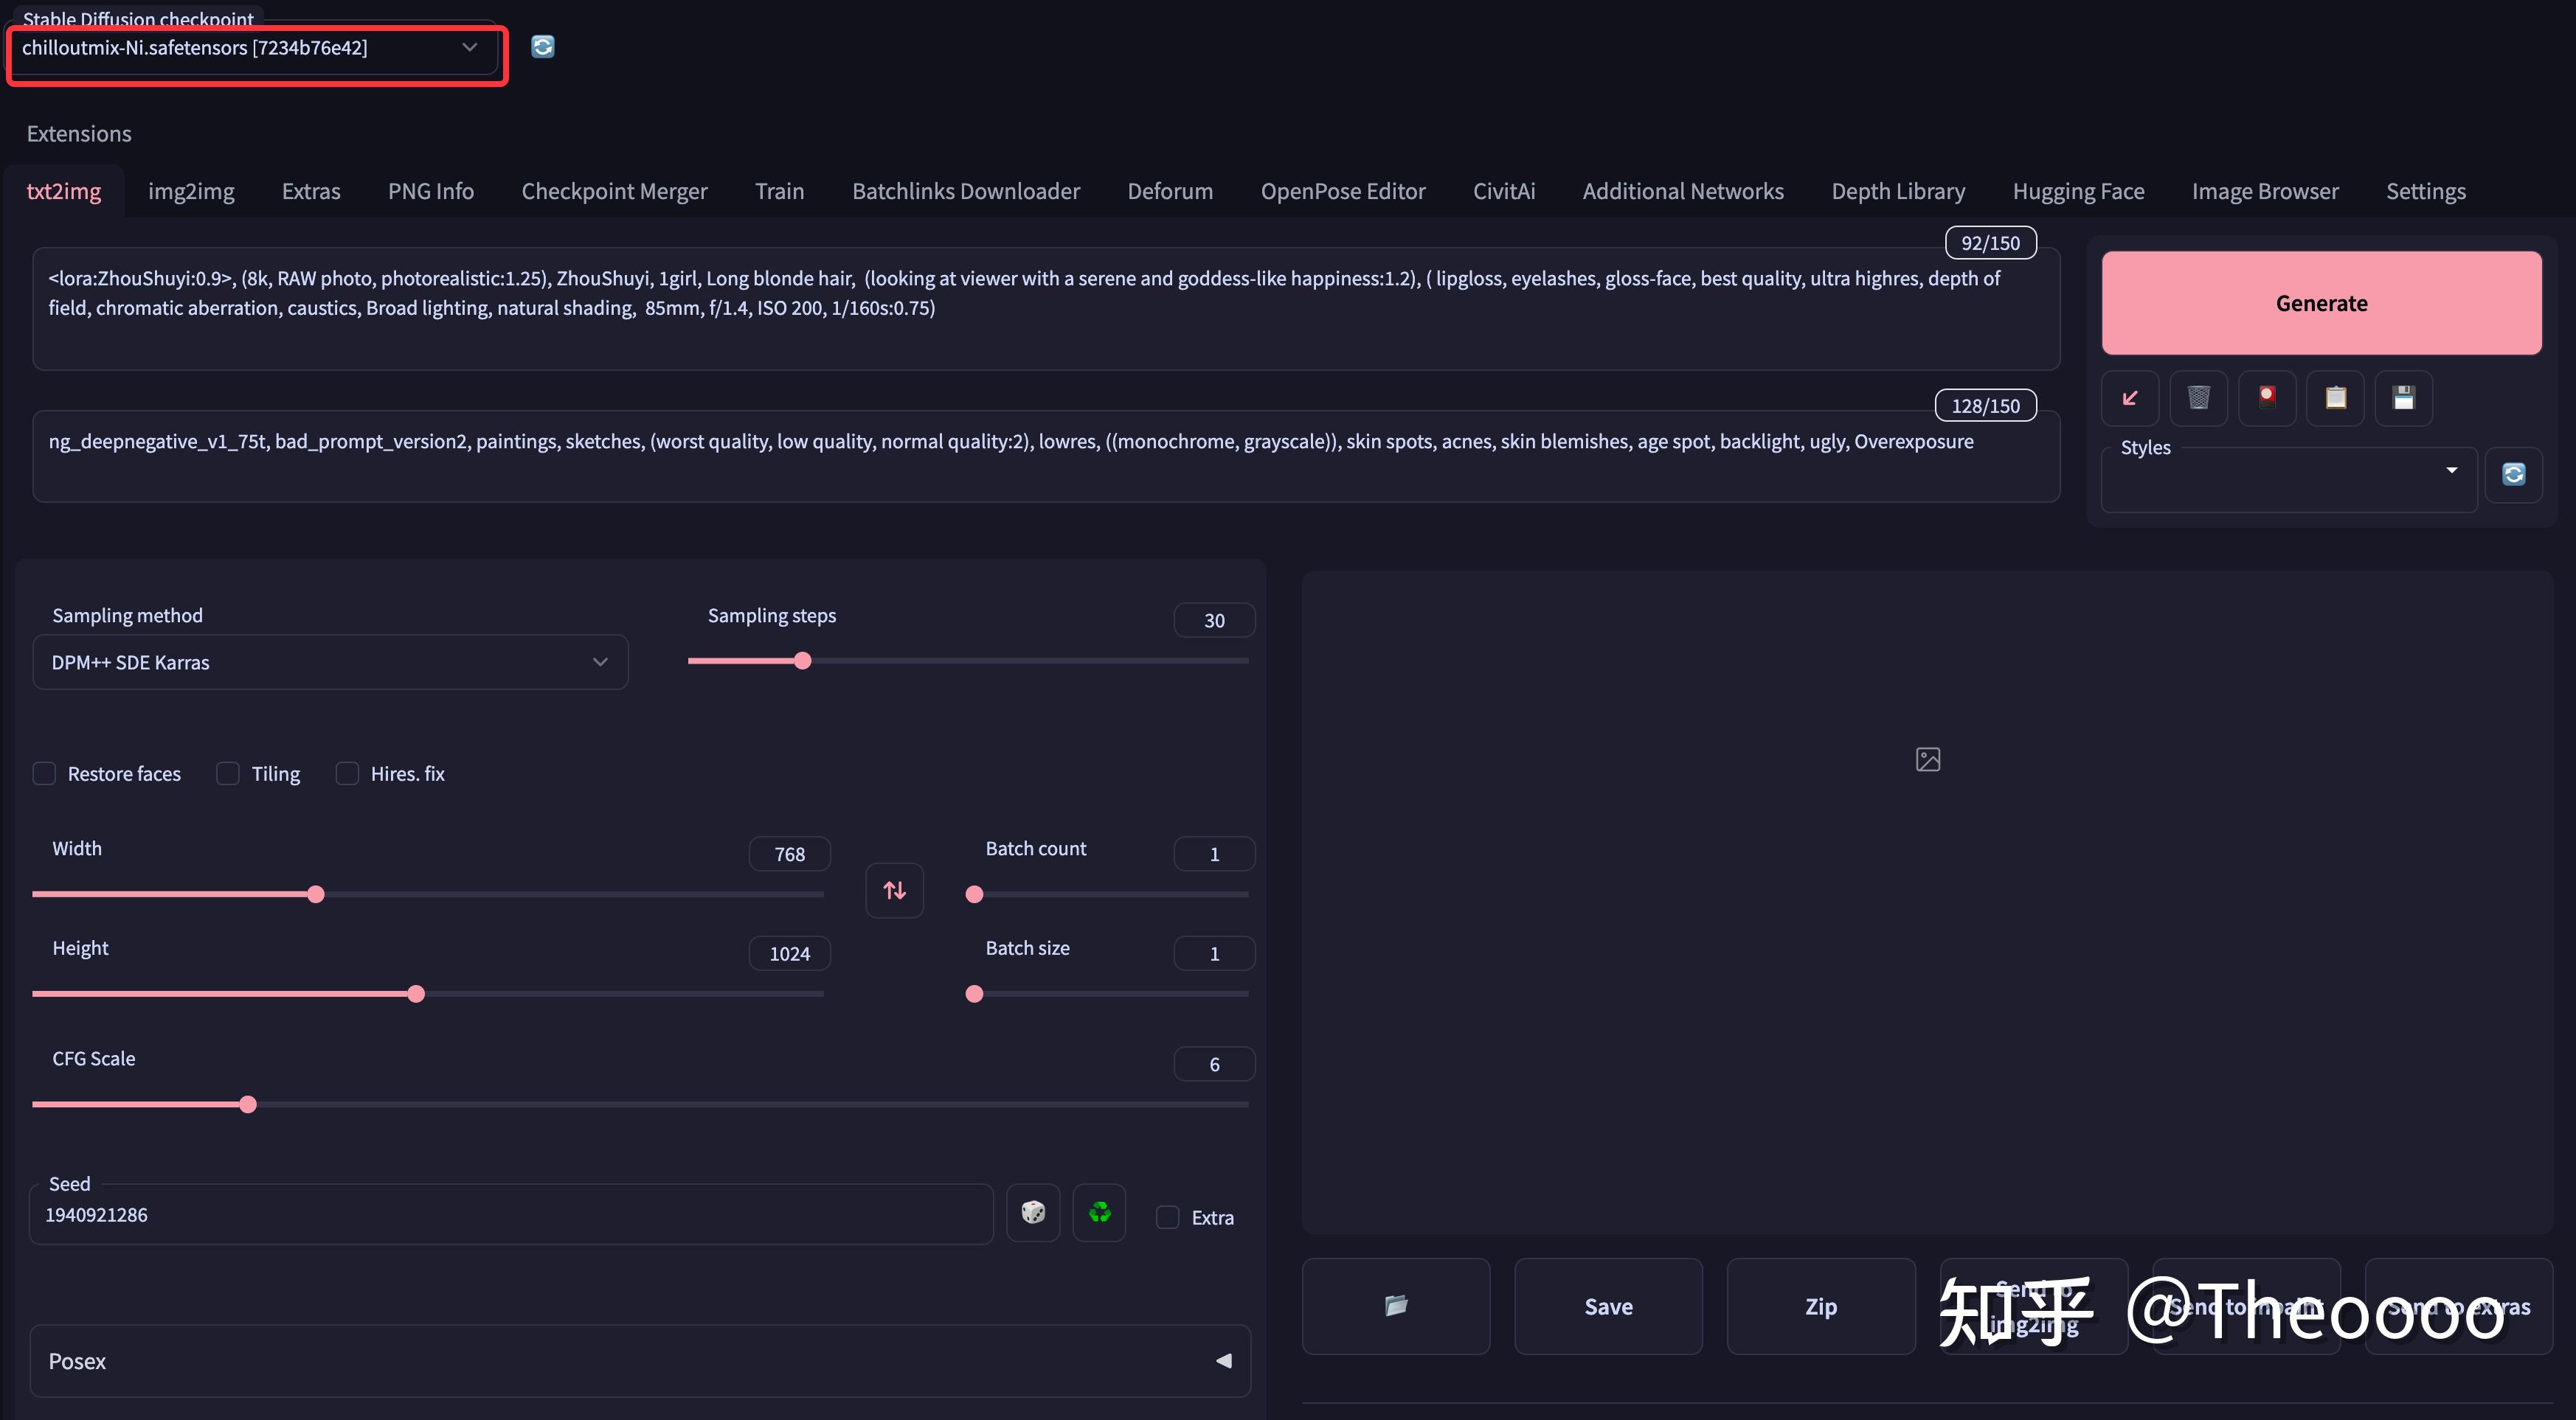Enable the Restore faces checkbox

tap(44, 773)
